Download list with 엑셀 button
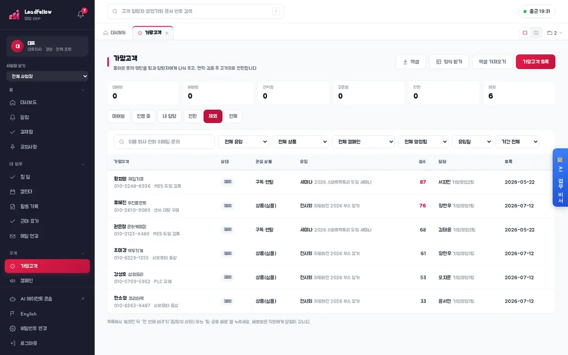Image resolution: width=568 pixels, height=355 pixels. pyautogui.click(x=411, y=62)
